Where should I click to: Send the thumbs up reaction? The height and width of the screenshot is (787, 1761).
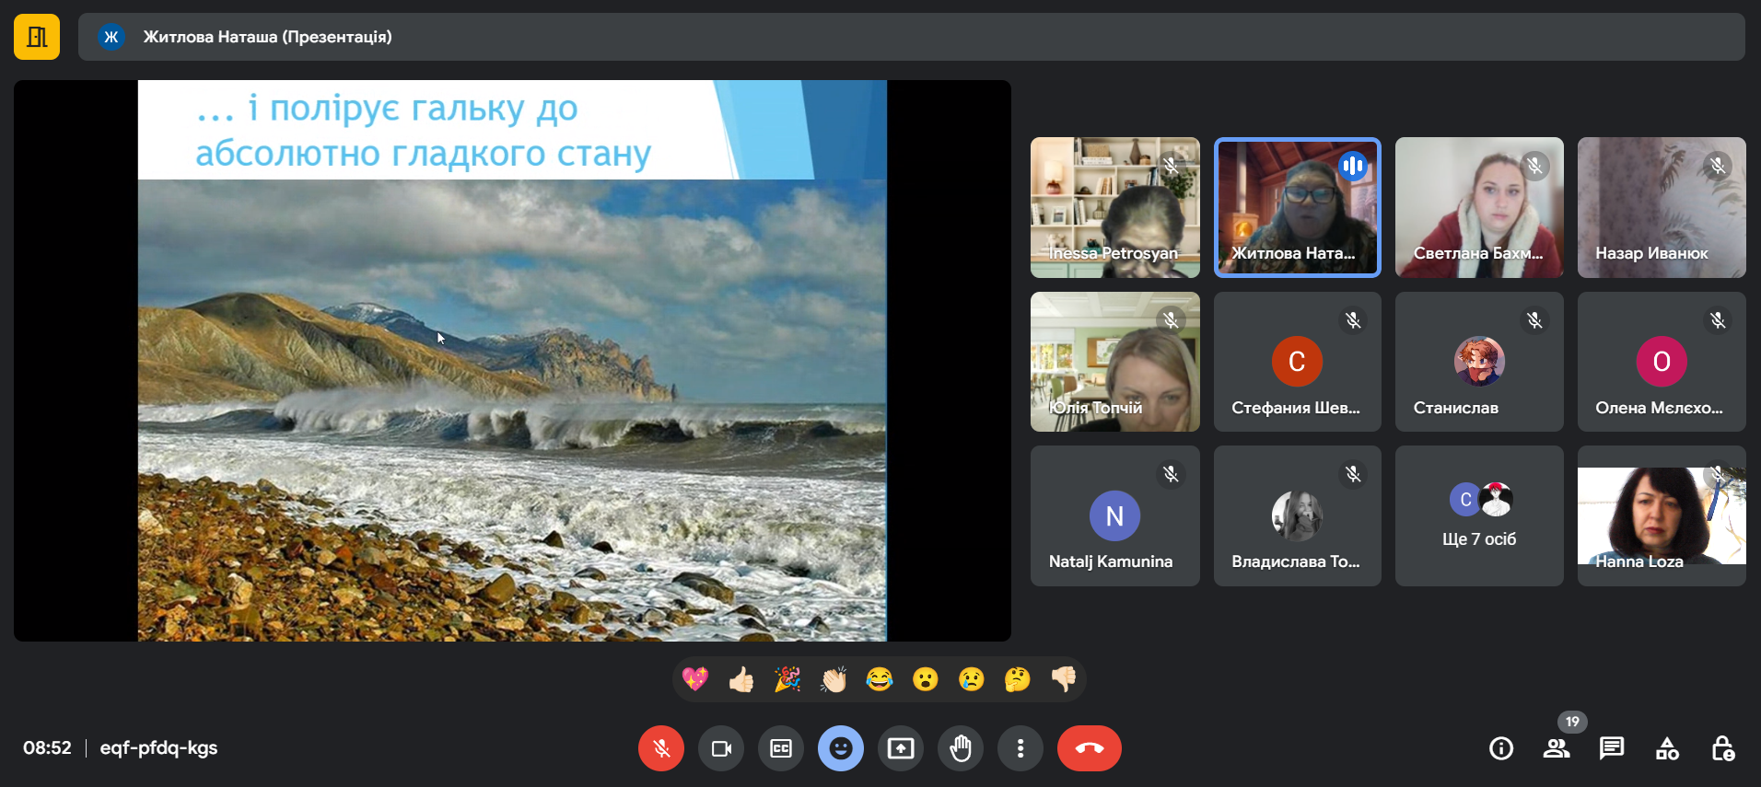(741, 679)
